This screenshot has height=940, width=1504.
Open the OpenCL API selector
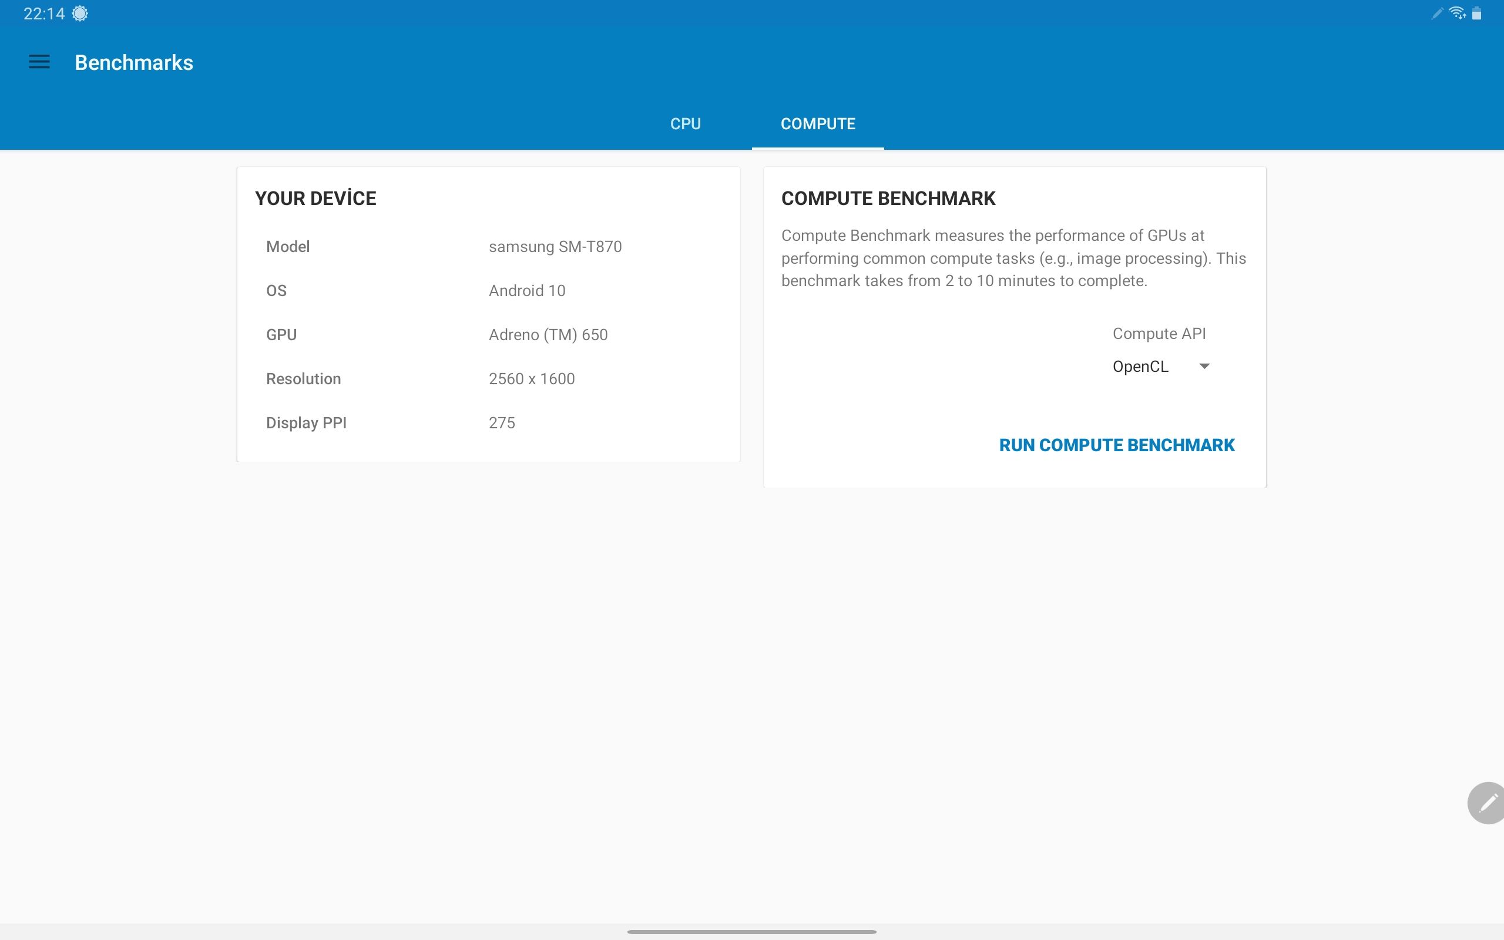(1141, 367)
